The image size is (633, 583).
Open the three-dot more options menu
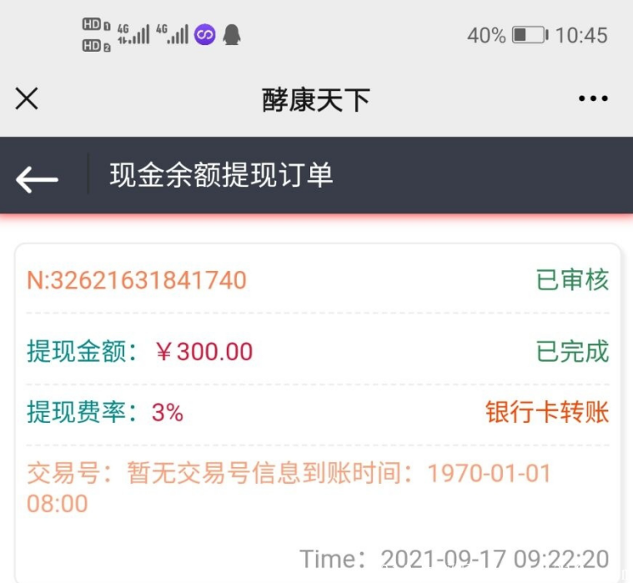click(593, 99)
